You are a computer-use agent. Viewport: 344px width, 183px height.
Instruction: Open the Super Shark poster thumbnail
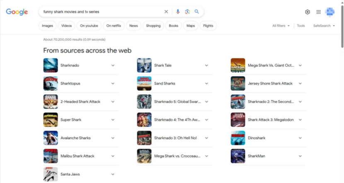[x=51, y=120]
